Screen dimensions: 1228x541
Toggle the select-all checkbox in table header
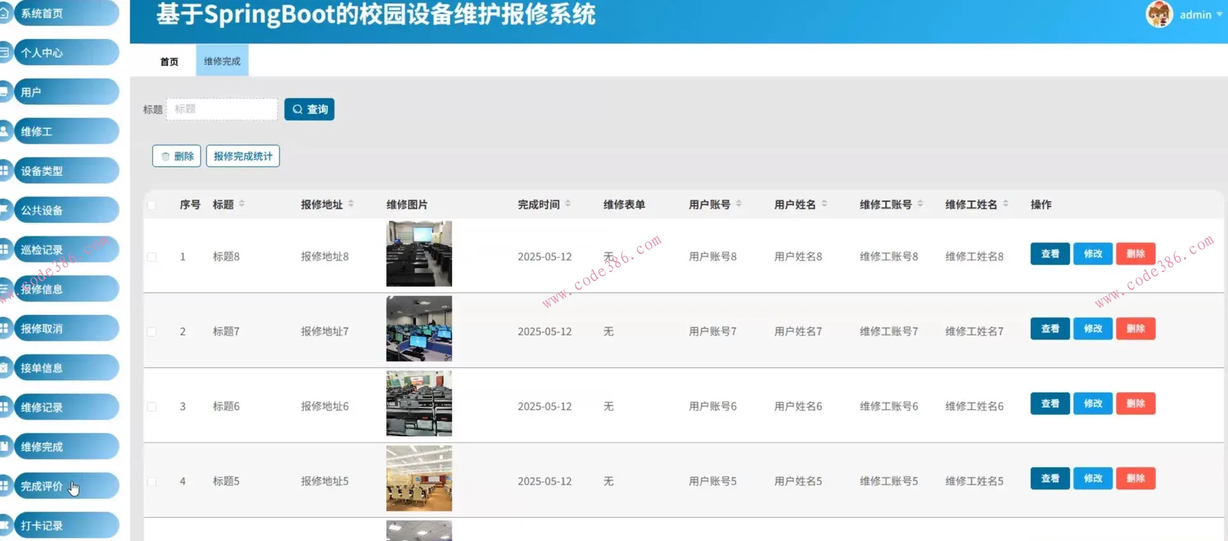click(152, 205)
